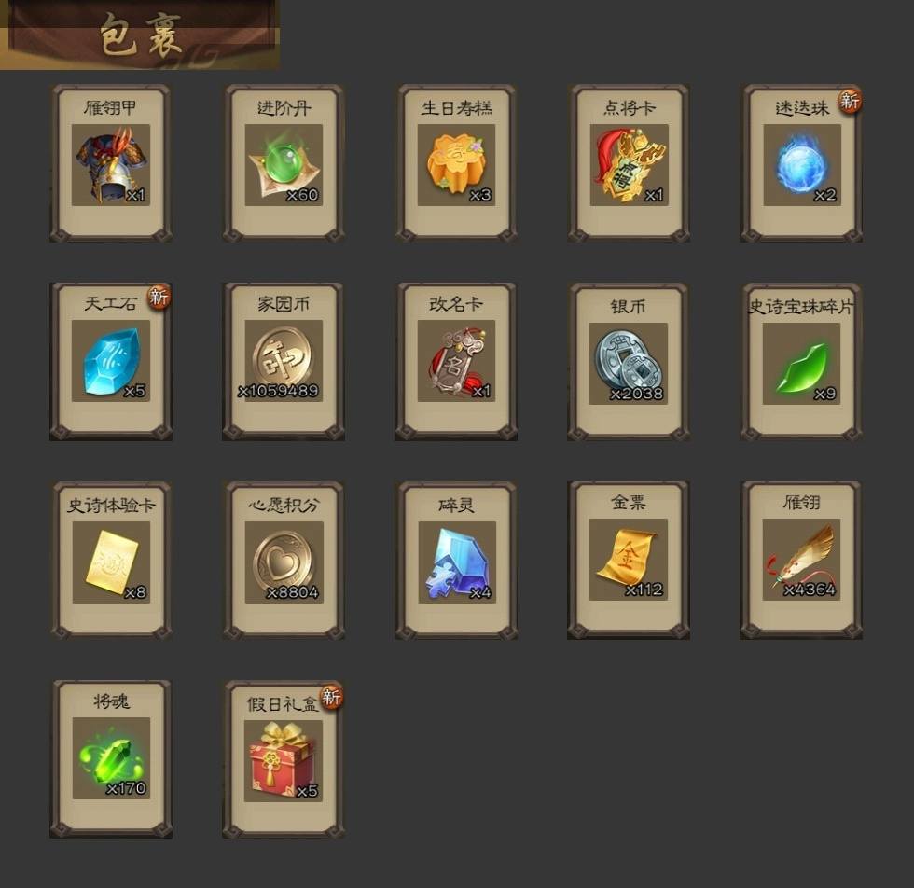Click the 包裹 inventory title banner

point(140,35)
